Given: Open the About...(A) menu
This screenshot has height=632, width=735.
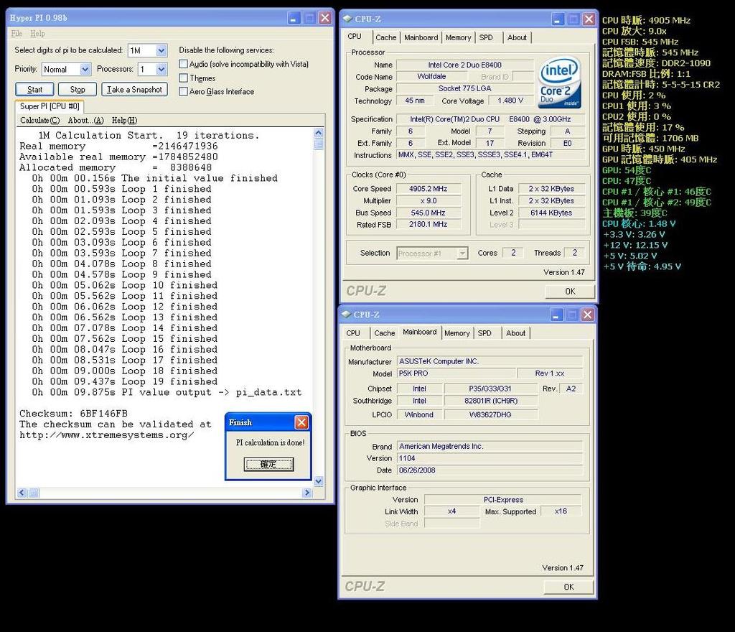Looking at the screenshot, I should [x=86, y=121].
